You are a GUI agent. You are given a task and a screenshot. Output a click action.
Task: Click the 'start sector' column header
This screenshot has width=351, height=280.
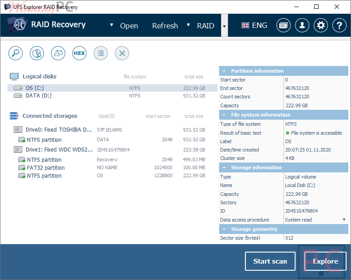pos(158,116)
